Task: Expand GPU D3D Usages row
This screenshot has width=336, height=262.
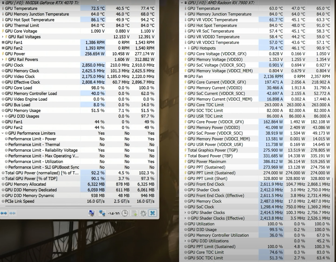Action: coord(3,116)
